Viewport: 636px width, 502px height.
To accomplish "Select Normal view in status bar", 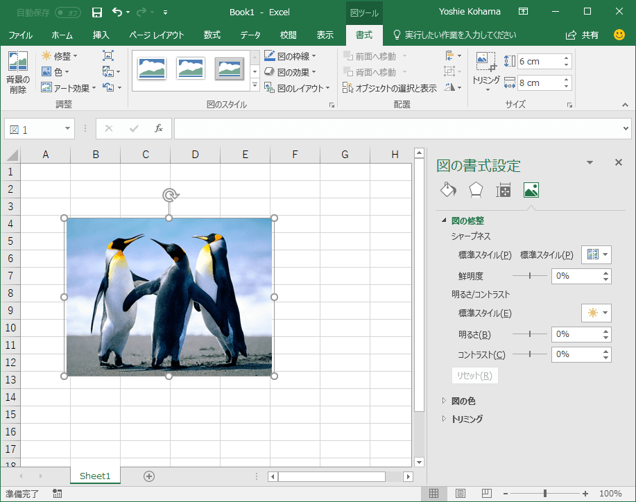I will tap(433, 494).
